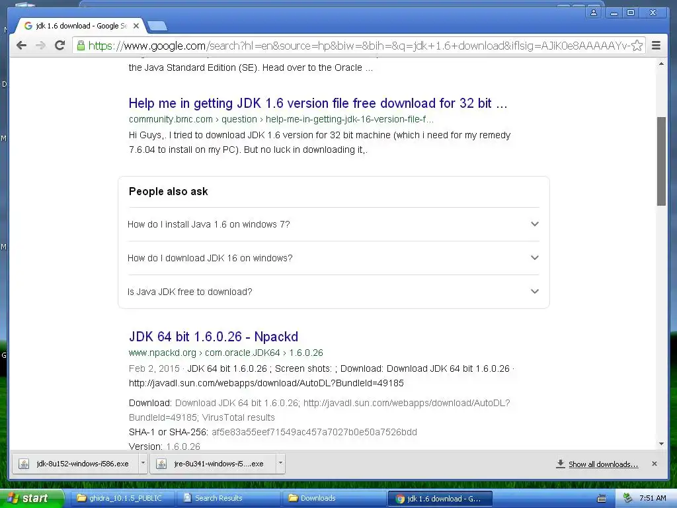Click the network tray icon near clock
Viewport: 677px width, 508px height.
(x=627, y=498)
